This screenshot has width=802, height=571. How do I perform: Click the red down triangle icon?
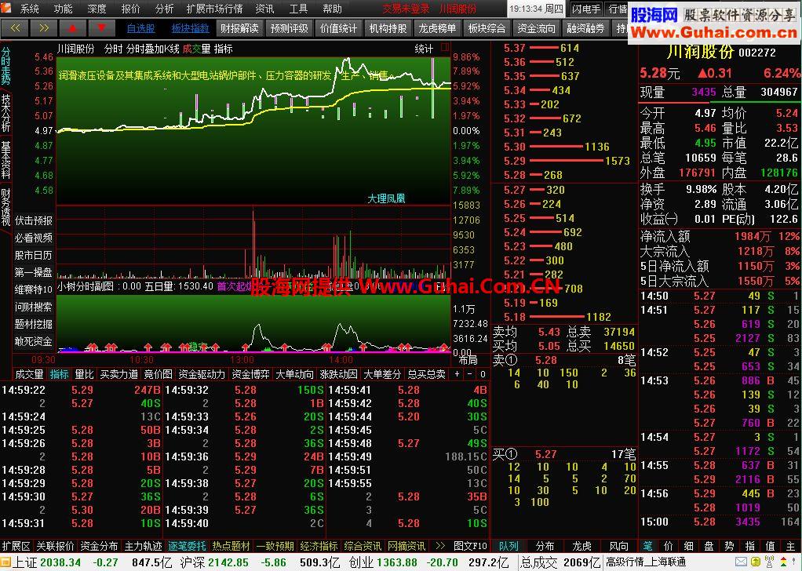(x=101, y=28)
